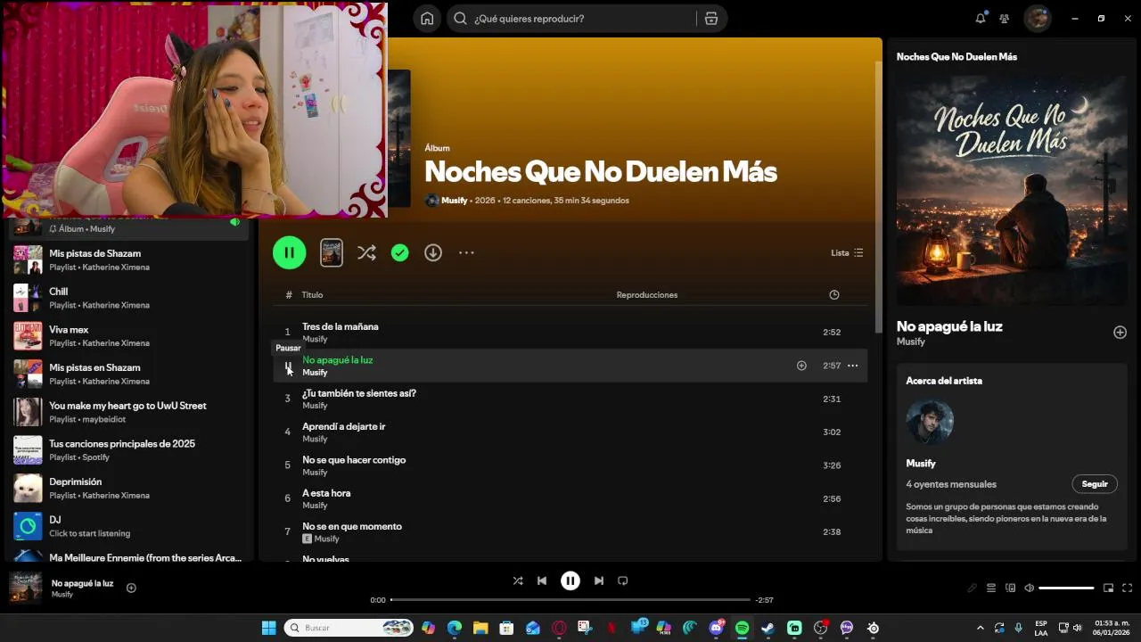This screenshot has width=1141, height=642.
Task: Follow Musify with the Seguir button
Action: [1094, 484]
